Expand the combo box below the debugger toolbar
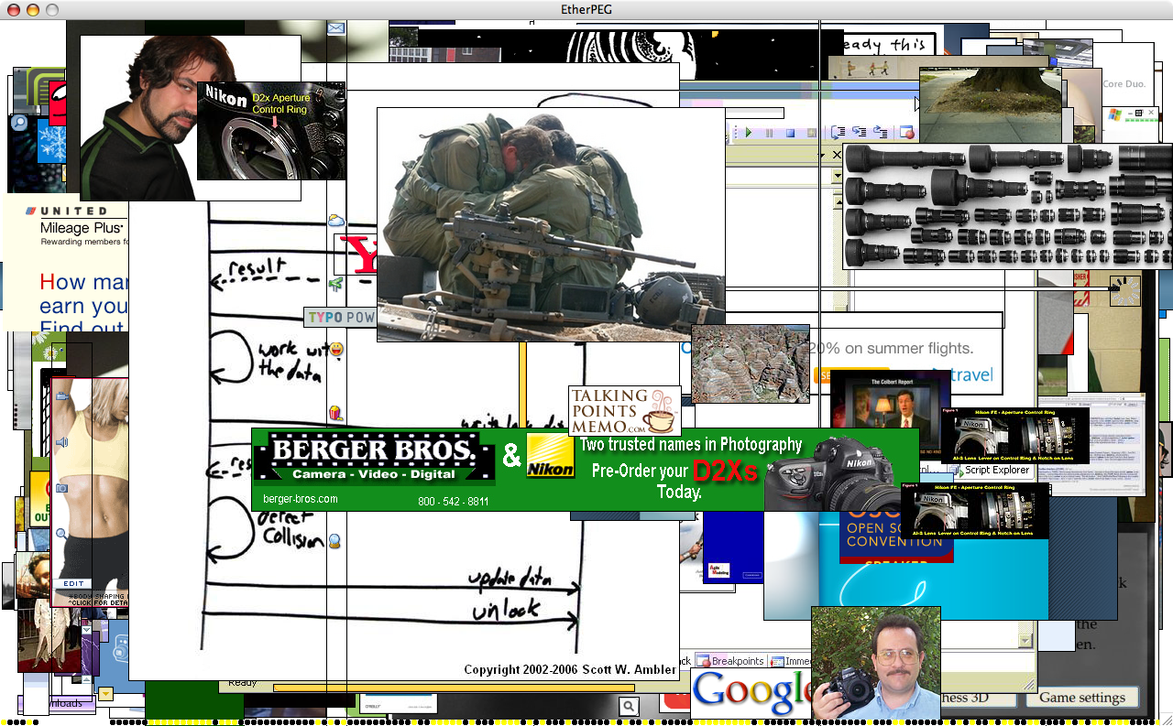Viewport: 1173px width, 726px height. coord(838,175)
